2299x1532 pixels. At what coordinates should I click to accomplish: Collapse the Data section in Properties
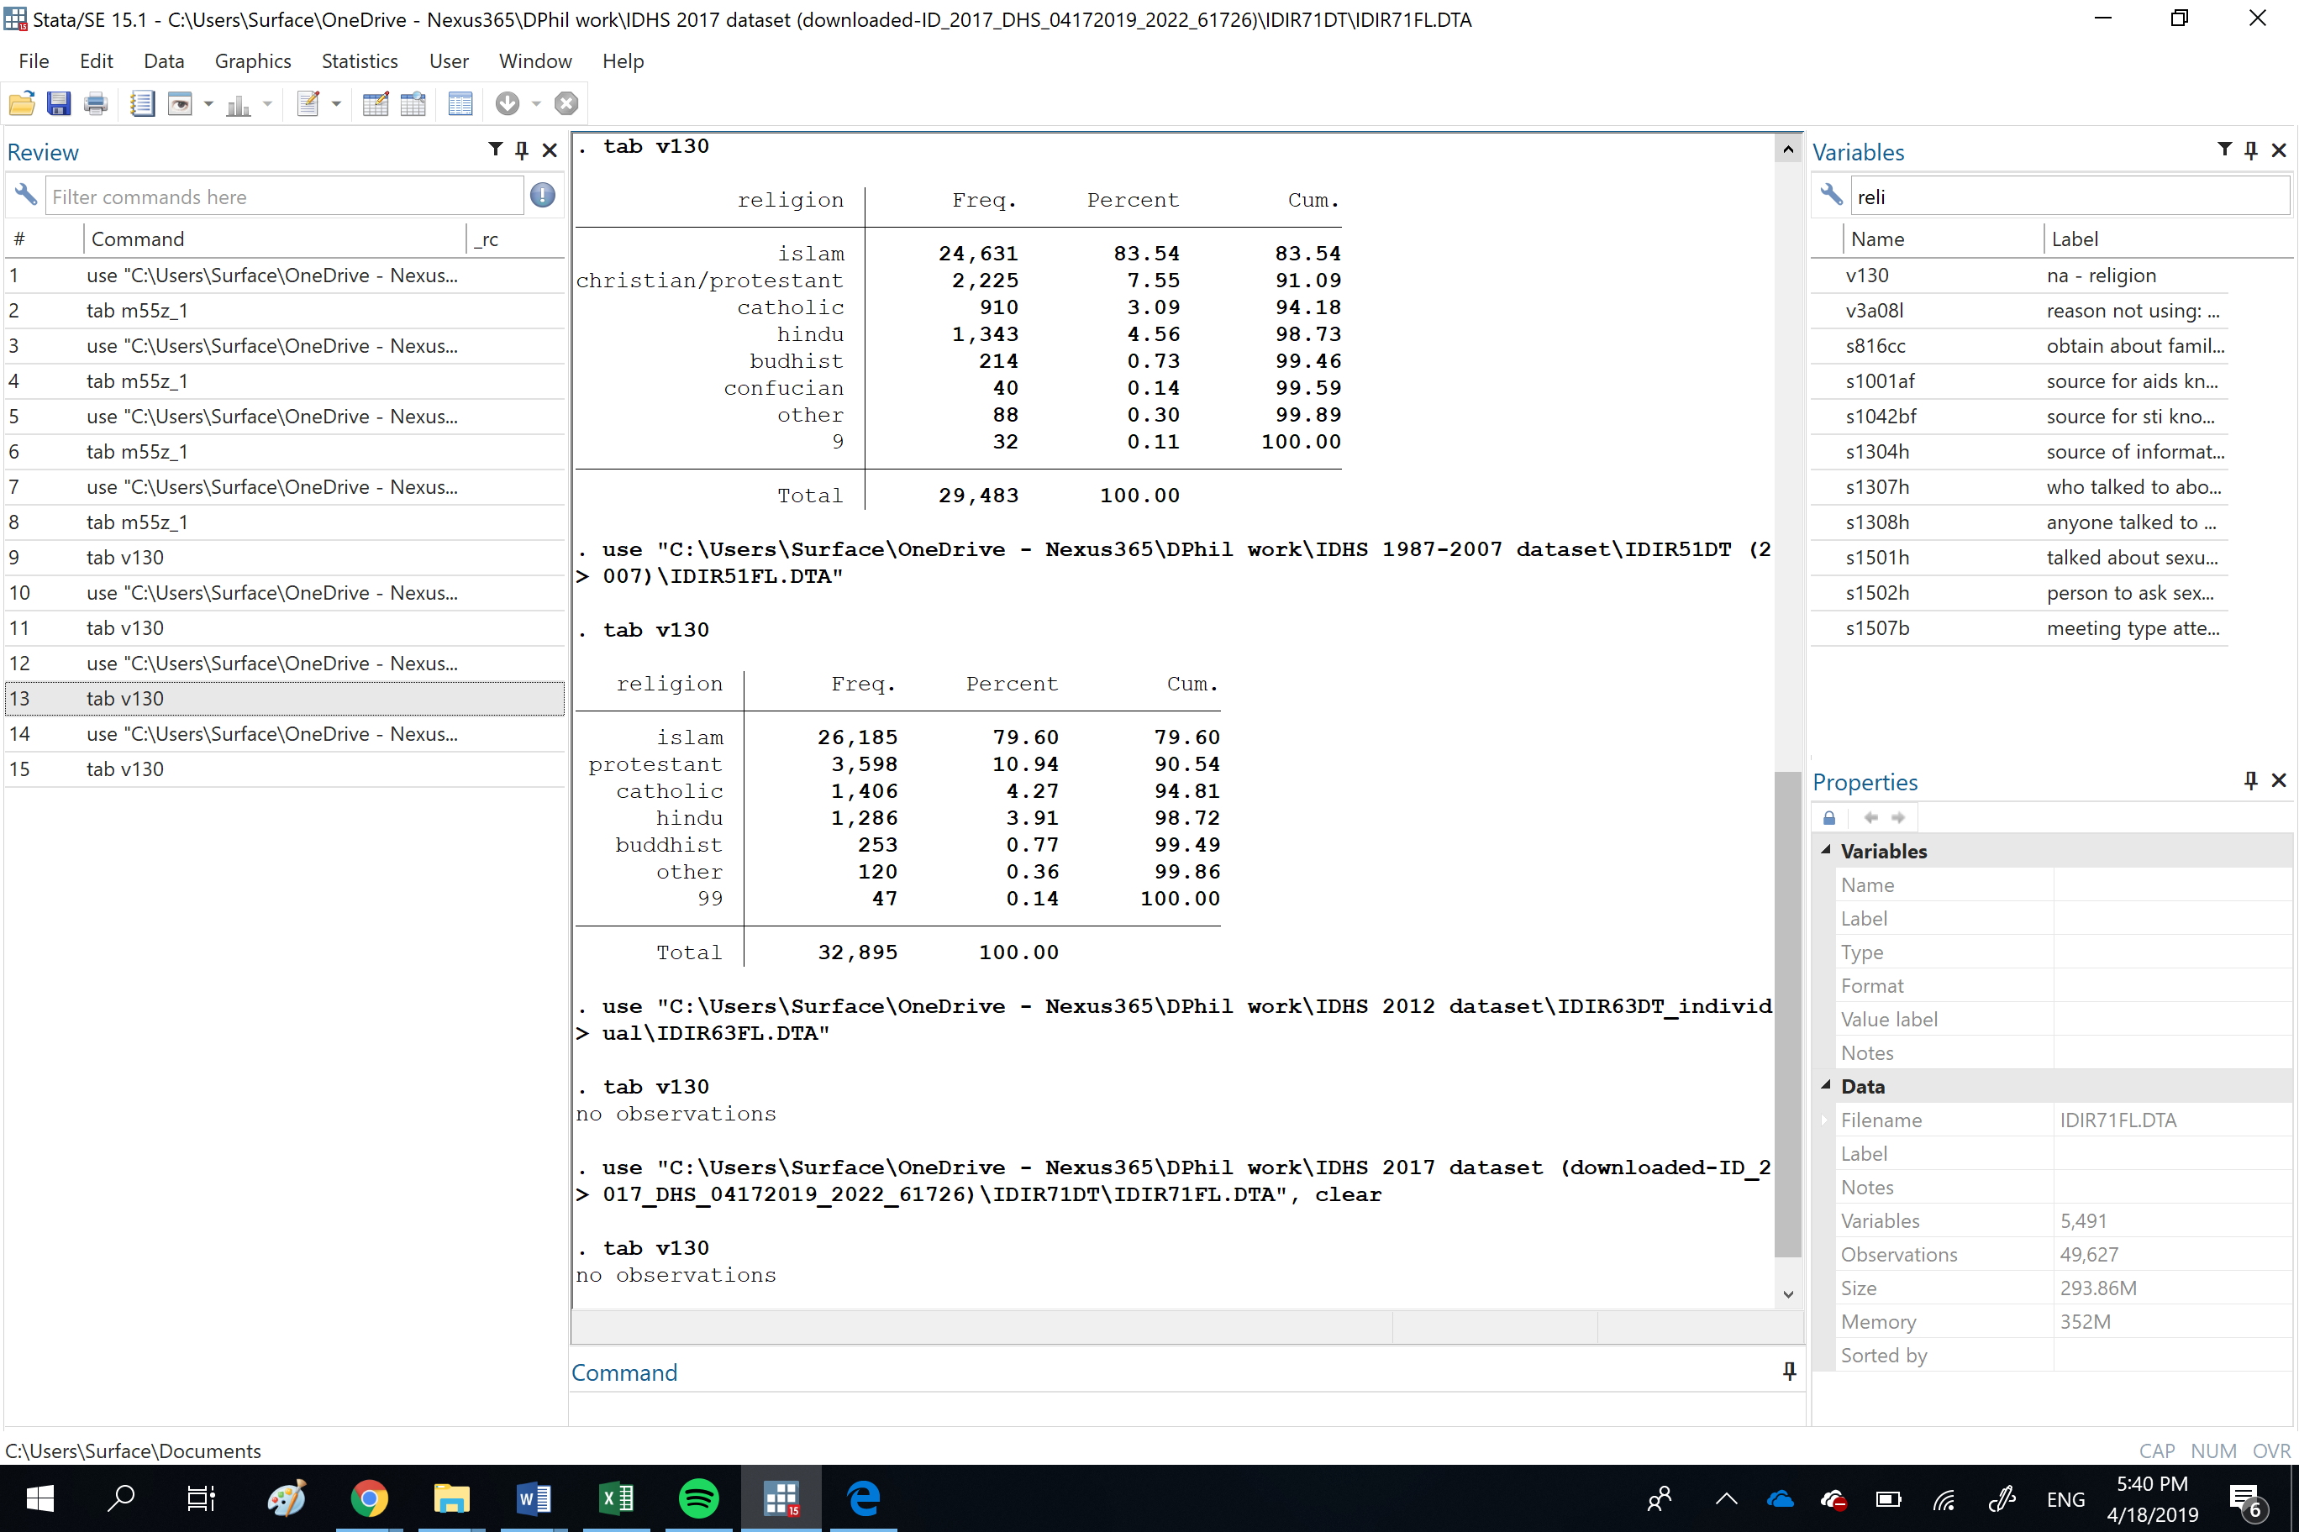pyautogui.click(x=1825, y=1085)
